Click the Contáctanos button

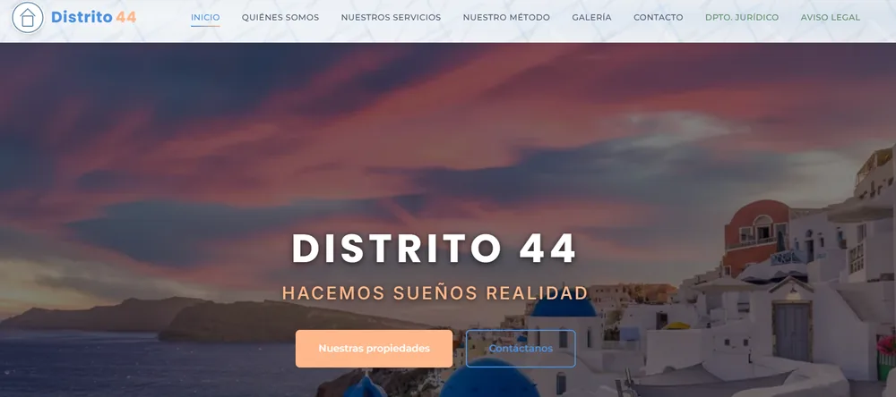tap(521, 349)
